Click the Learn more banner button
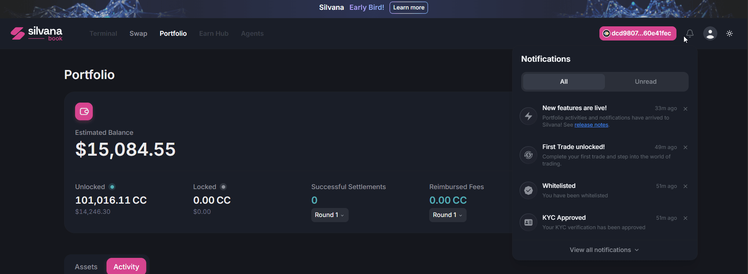The height and width of the screenshot is (274, 748). (x=408, y=7)
